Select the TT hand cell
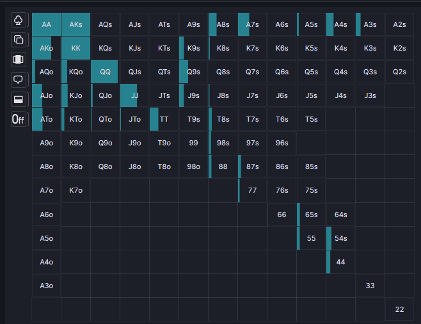 point(164,119)
